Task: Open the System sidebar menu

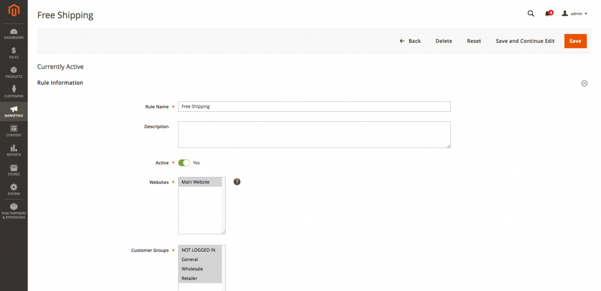Action: click(13, 189)
